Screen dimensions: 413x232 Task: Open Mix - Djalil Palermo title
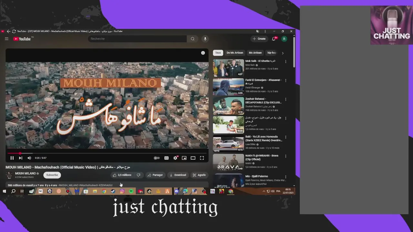tap(257, 177)
